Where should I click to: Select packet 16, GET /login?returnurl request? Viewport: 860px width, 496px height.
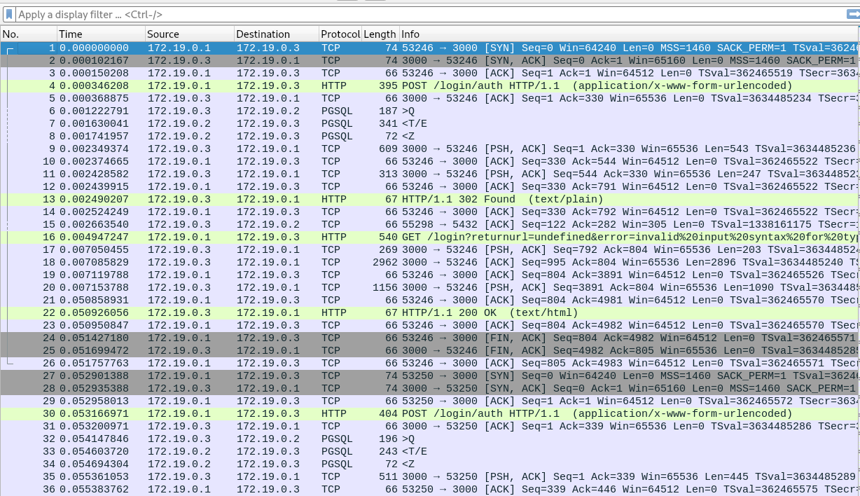[x=420, y=237]
